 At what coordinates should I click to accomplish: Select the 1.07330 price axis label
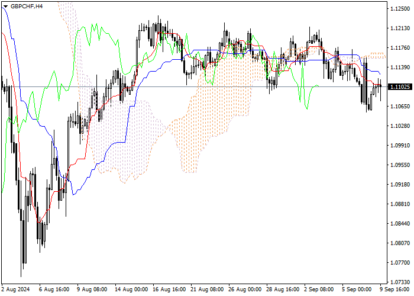[x=400, y=282]
